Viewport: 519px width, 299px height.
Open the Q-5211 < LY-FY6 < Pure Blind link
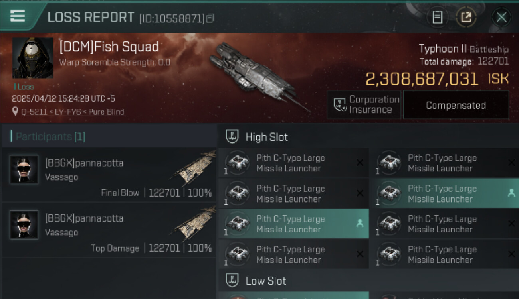73,112
